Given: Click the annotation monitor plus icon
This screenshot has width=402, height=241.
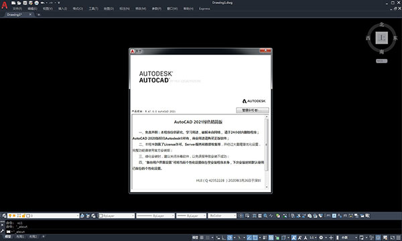Looking at the screenshot, I should click(x=331, y=238).
